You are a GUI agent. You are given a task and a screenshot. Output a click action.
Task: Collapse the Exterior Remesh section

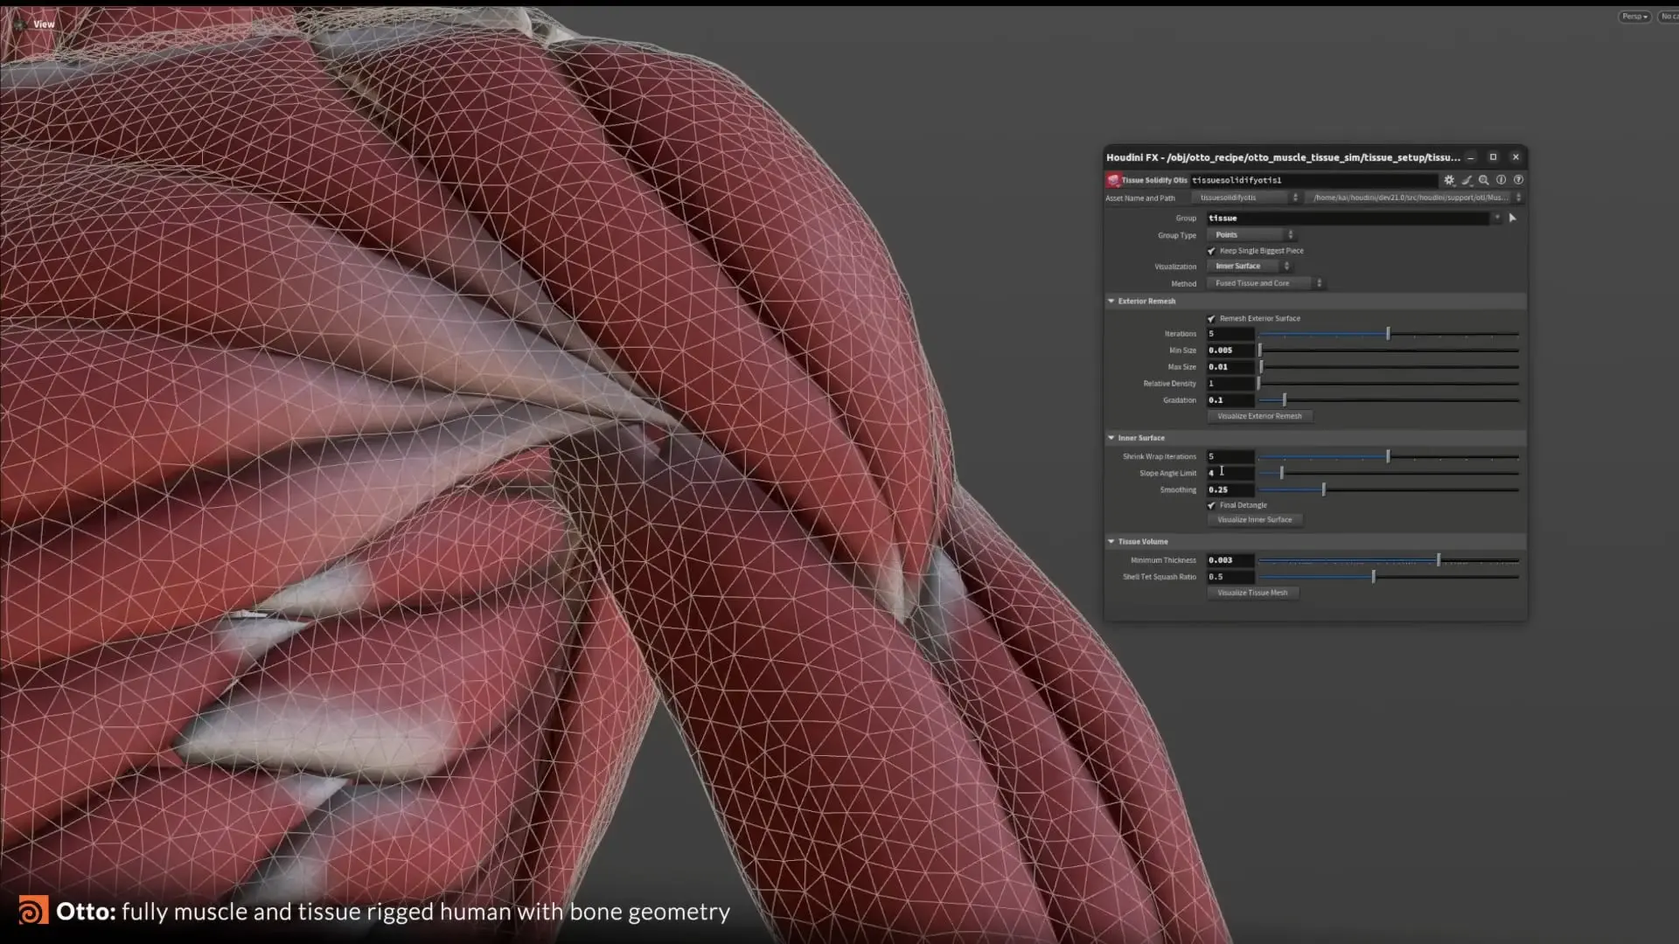tap(1111, 302)
